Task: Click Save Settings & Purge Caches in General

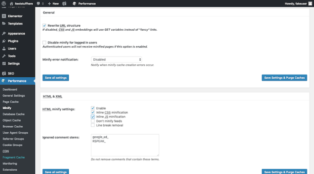Action: [284, 78]
